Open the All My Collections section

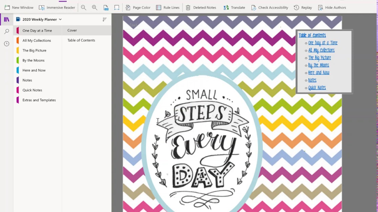[x=38, y=40]
